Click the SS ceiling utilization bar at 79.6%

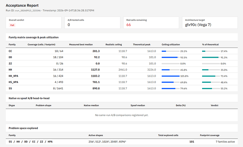coord(170,88)
